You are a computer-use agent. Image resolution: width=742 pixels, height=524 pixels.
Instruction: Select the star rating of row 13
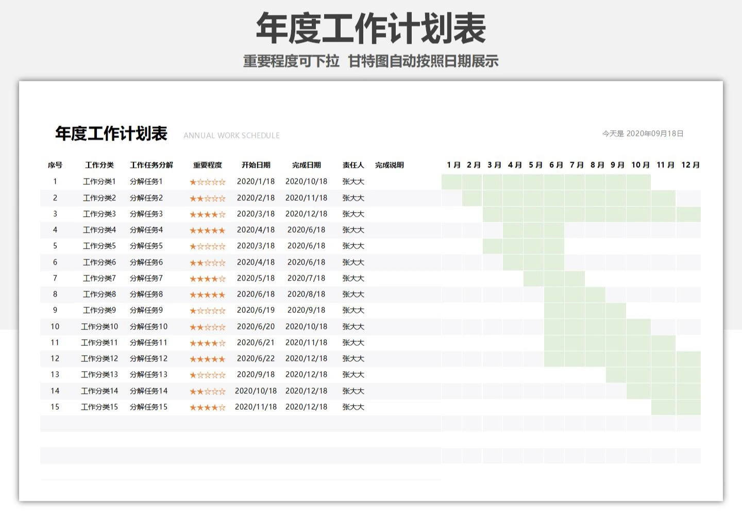pos(207,375)
